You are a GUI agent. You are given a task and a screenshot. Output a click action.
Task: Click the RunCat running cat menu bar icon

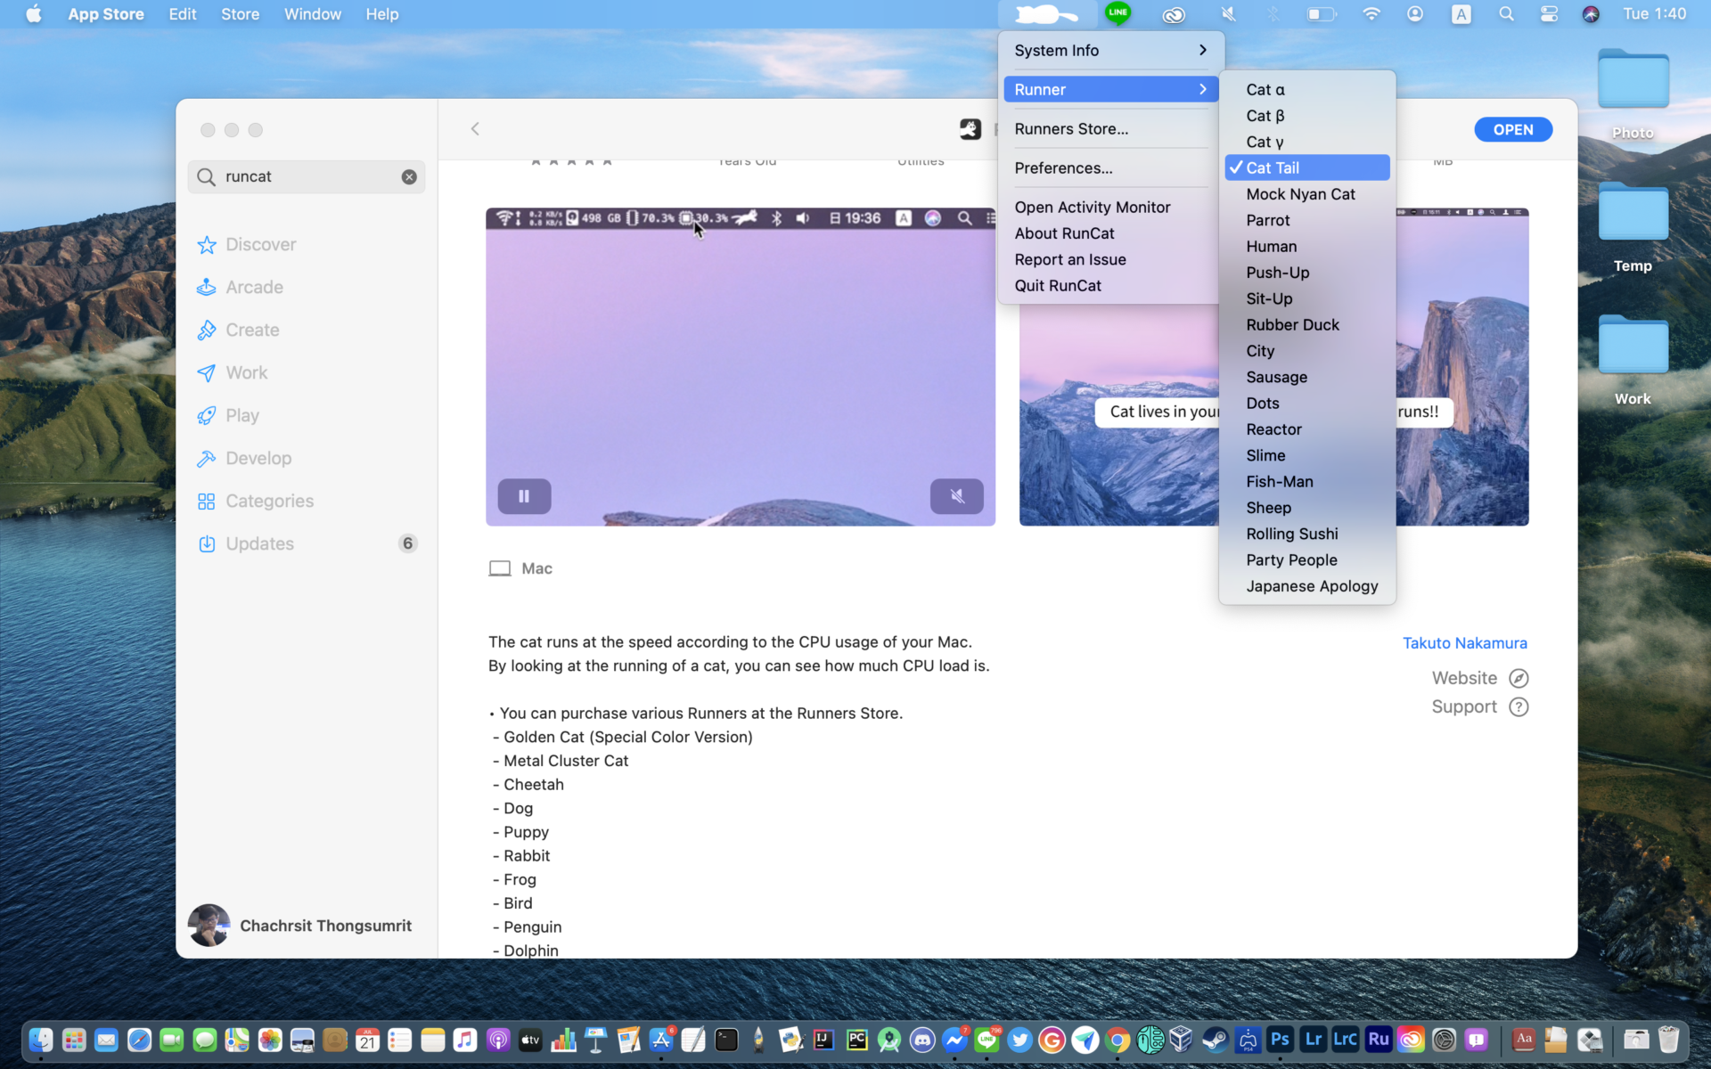click(1046, 14)
